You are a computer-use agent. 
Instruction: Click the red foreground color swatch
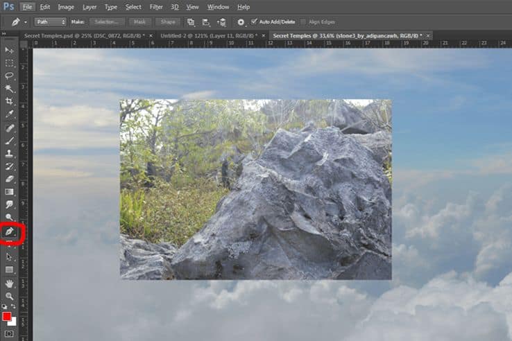click(x=7, y=316)
